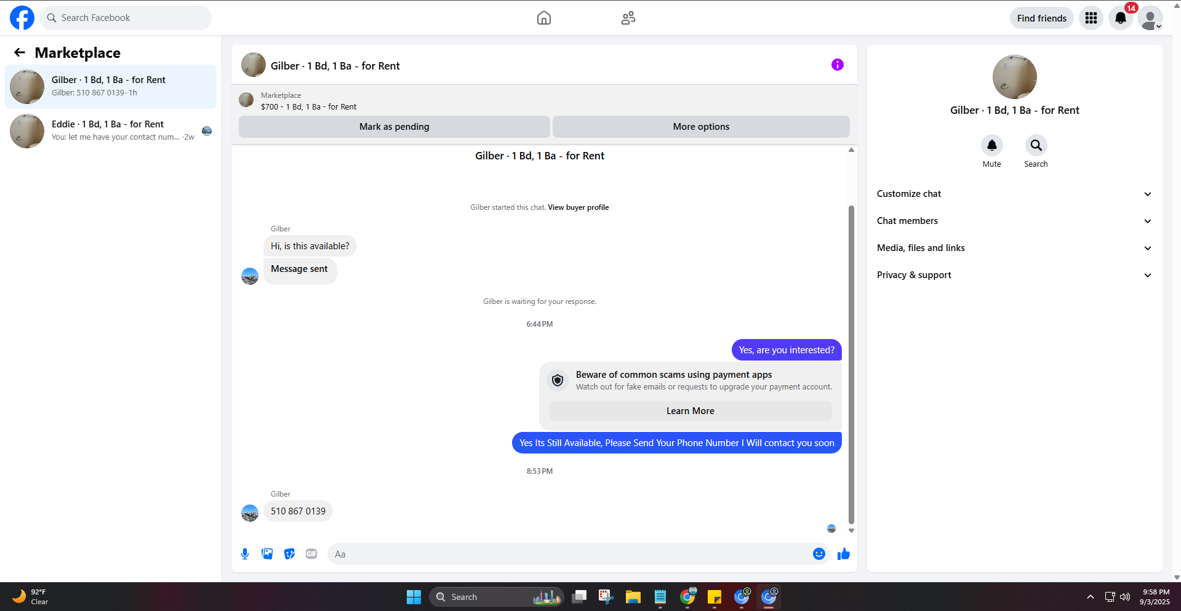Focus the Aa message input box
The image size is (1181, 611).
[578, 554]
